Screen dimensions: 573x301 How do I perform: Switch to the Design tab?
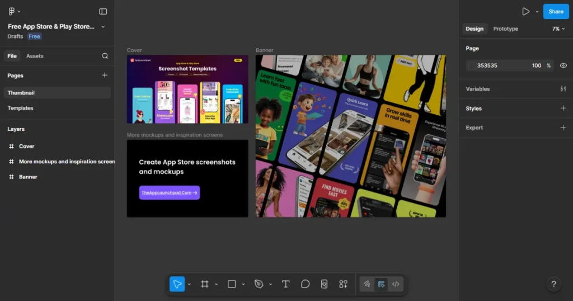pos(475,29)
